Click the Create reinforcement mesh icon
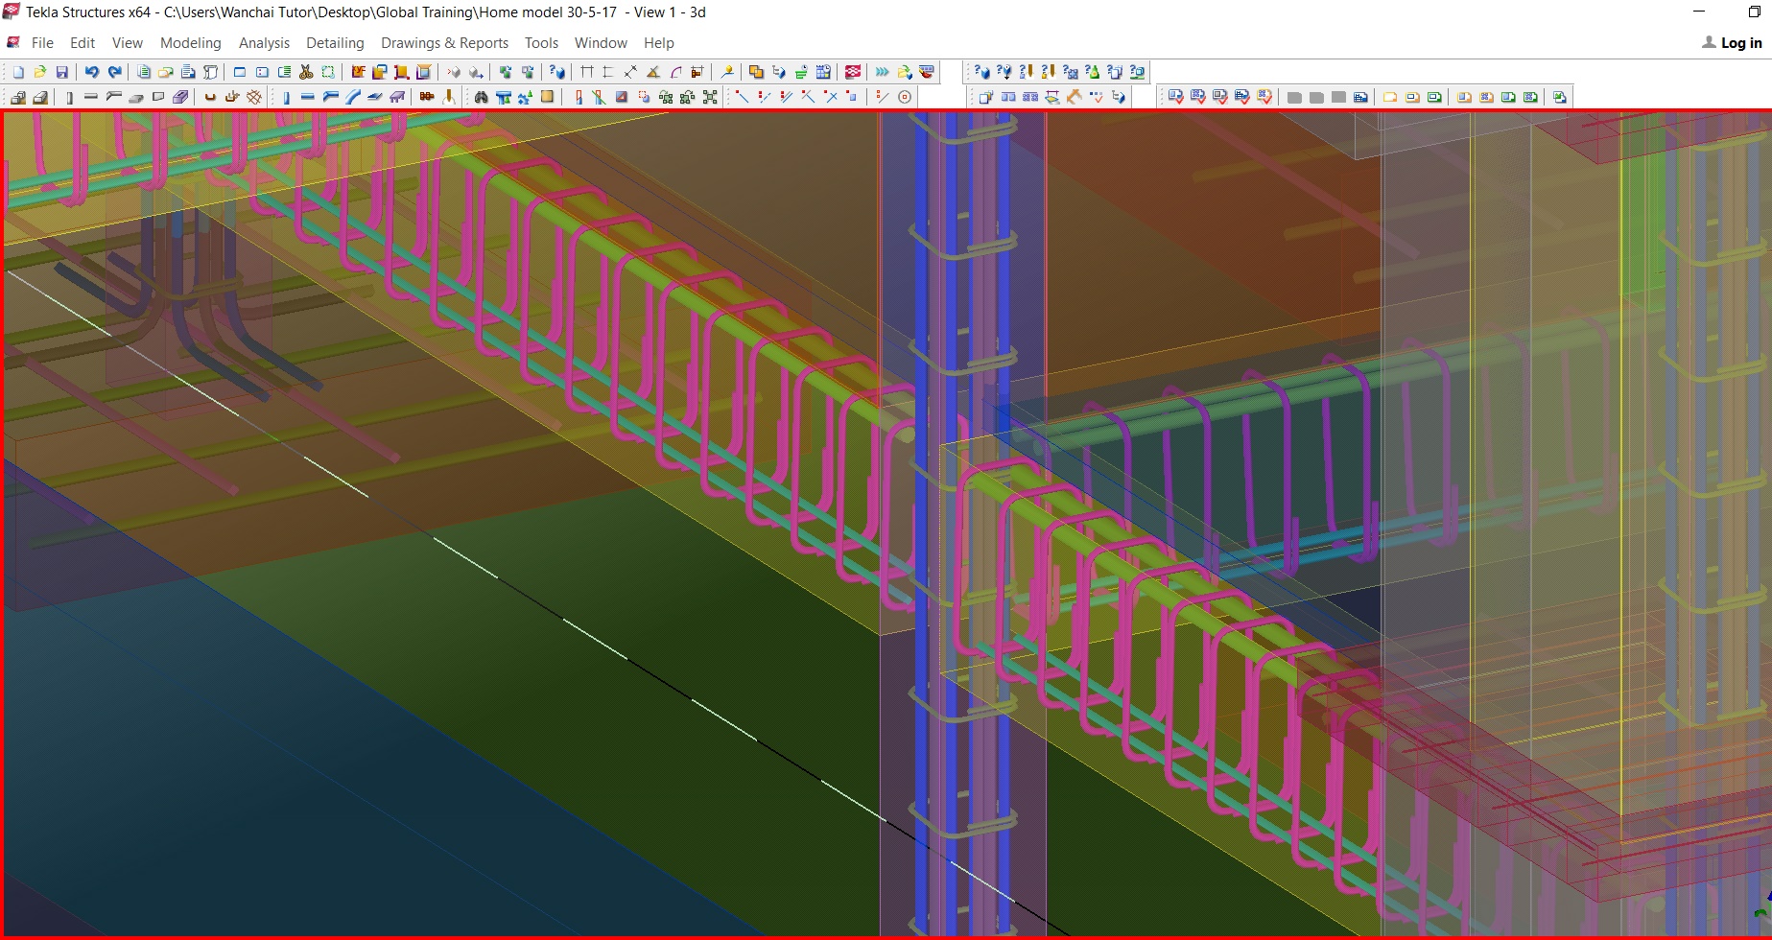1772x940 pixels. 253,97
